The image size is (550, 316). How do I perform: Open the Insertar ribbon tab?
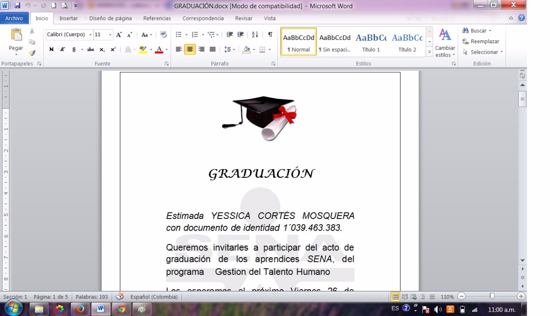click(68, 18)
